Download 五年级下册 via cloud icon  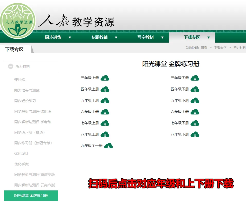[x=195, y=100]
